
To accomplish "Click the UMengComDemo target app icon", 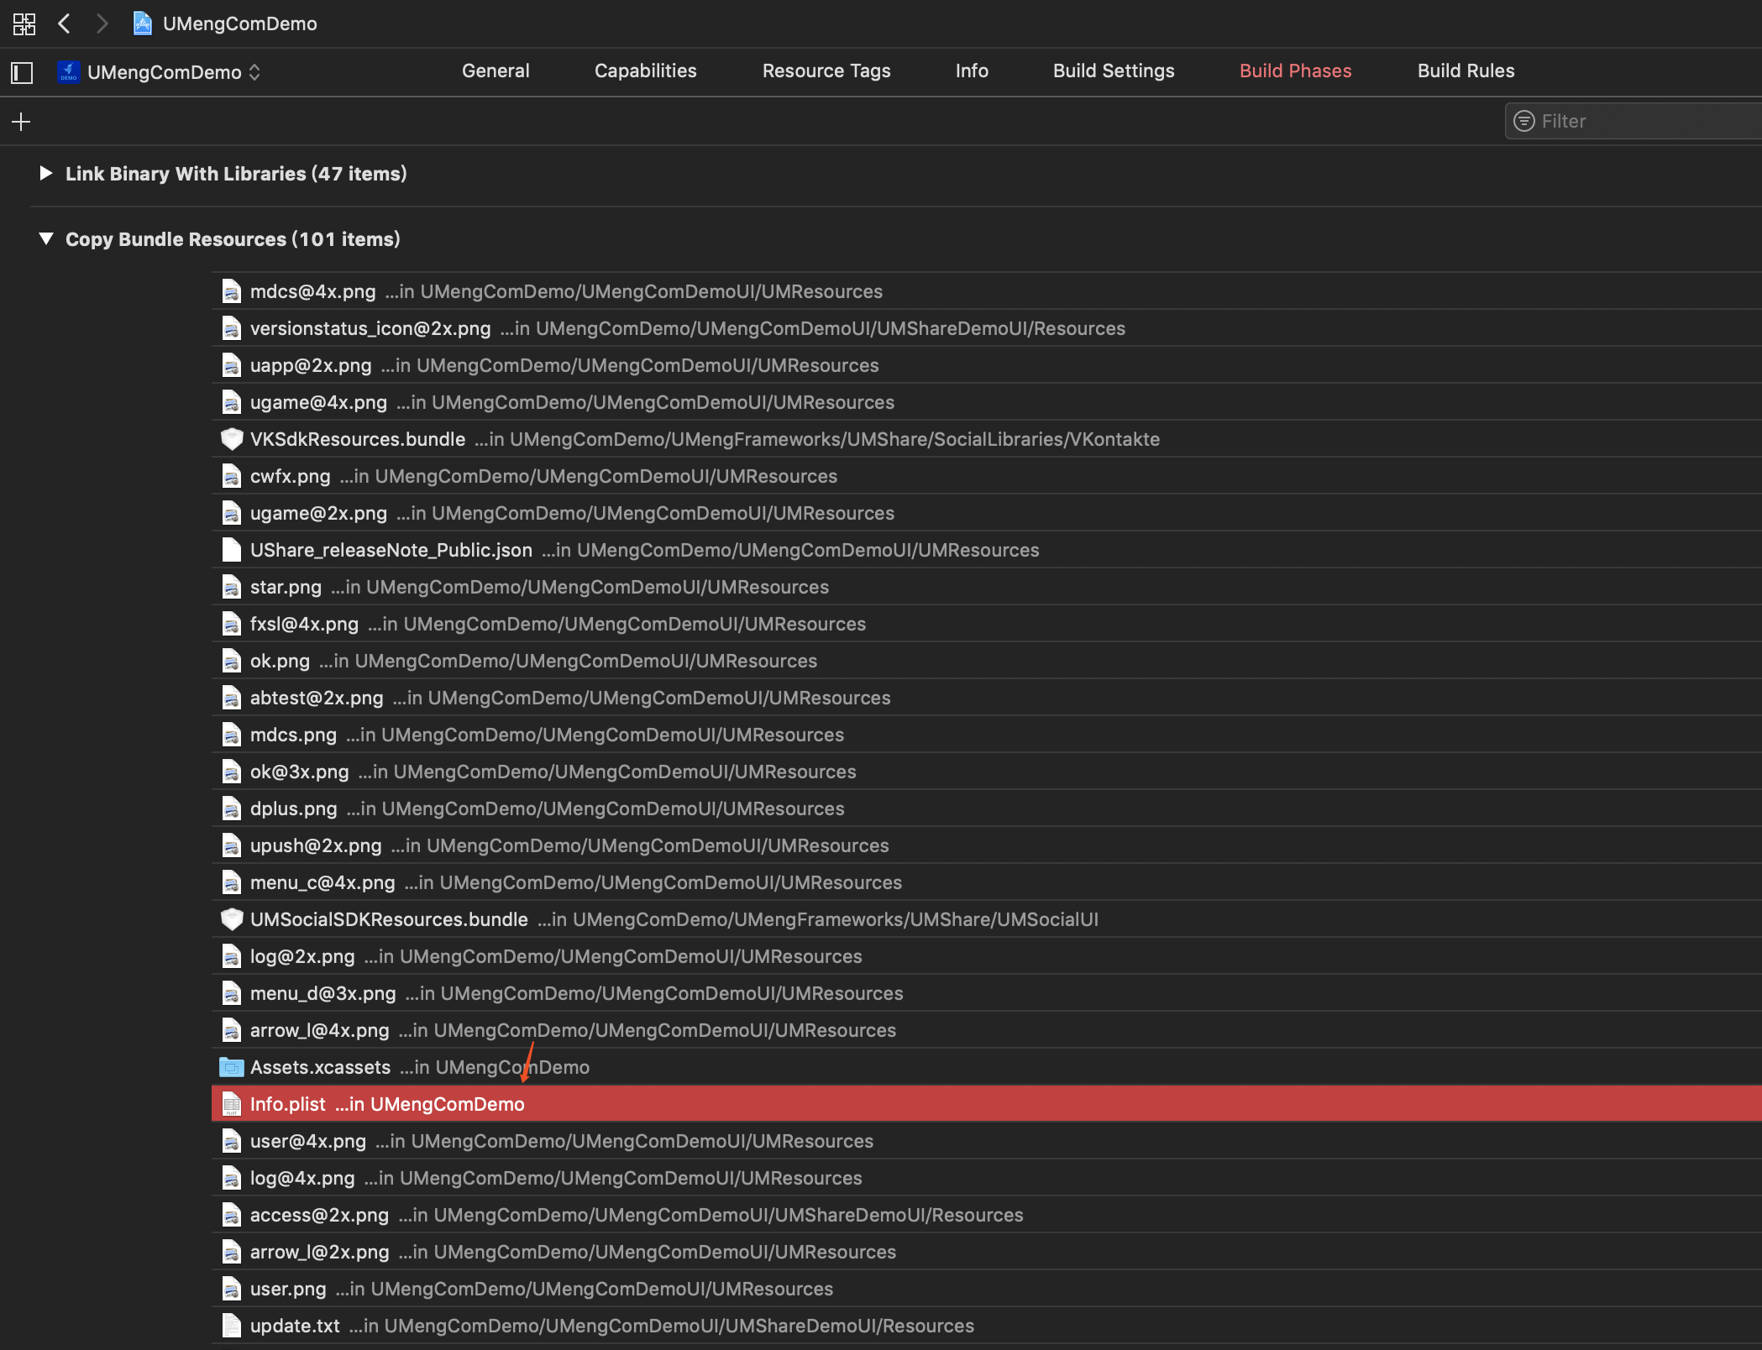I will click(68, 72).
